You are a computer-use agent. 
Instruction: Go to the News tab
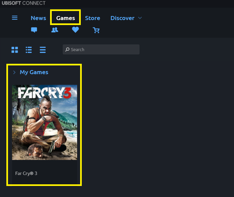click(x=38, y=18)
